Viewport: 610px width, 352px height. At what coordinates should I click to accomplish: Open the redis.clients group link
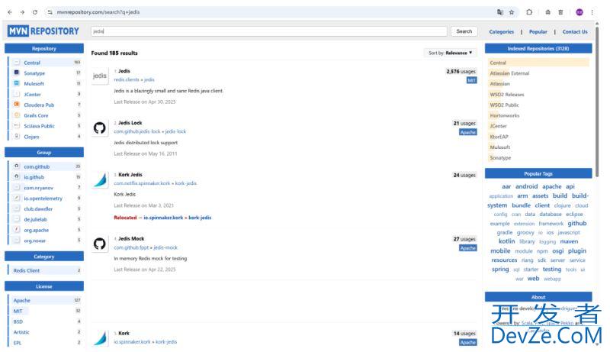click(126, 79)
